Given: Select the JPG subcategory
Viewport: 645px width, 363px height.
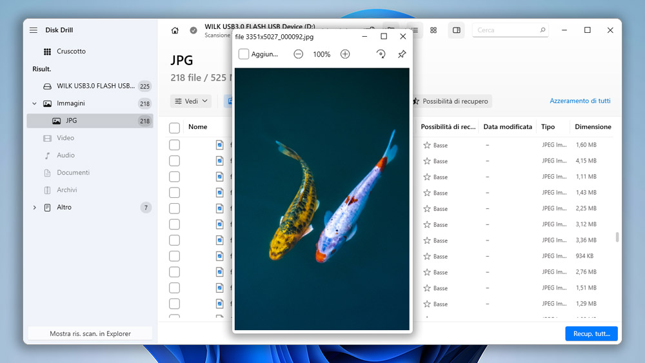Looking at the screenshot, I should pyautogui.click(x=90, y=121).
